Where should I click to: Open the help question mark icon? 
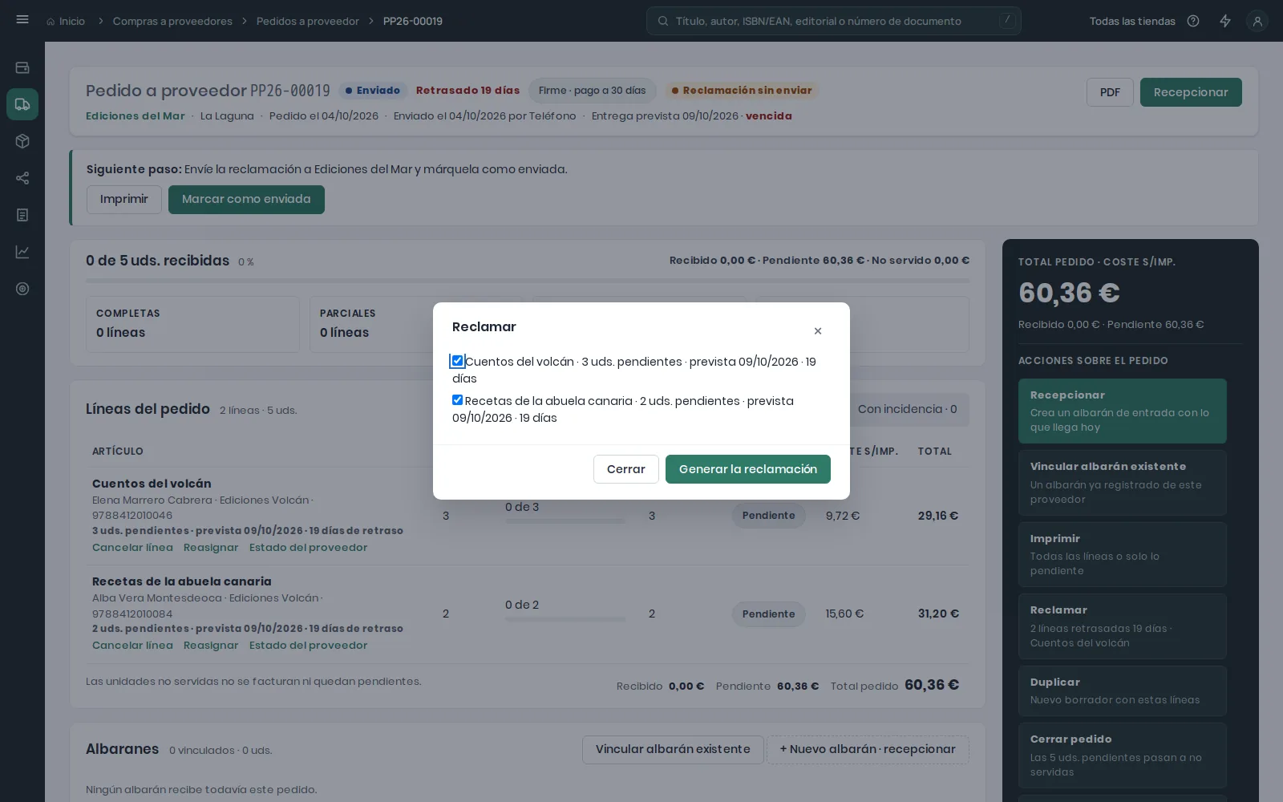[x=1193, y=21]
